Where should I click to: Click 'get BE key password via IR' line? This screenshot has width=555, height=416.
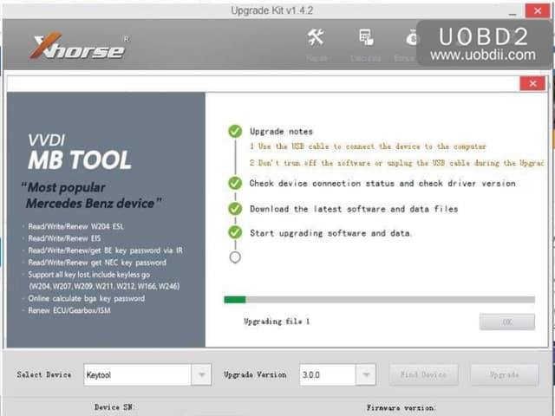point(106,250)
